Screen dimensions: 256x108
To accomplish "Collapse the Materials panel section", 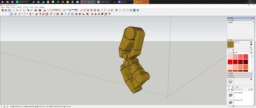I will coord(228,40).
